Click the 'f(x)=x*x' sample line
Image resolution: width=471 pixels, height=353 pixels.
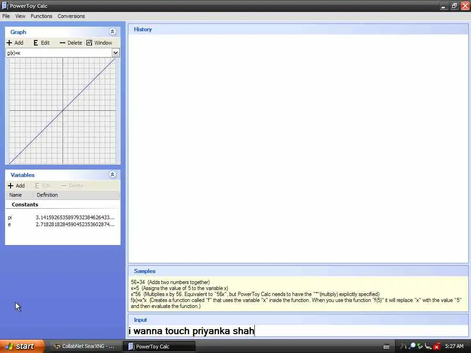pyautogui.click(x=296, y=303)
